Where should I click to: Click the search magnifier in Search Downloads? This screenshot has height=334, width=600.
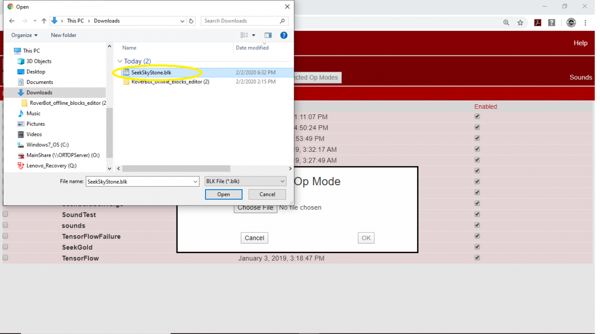282,21
